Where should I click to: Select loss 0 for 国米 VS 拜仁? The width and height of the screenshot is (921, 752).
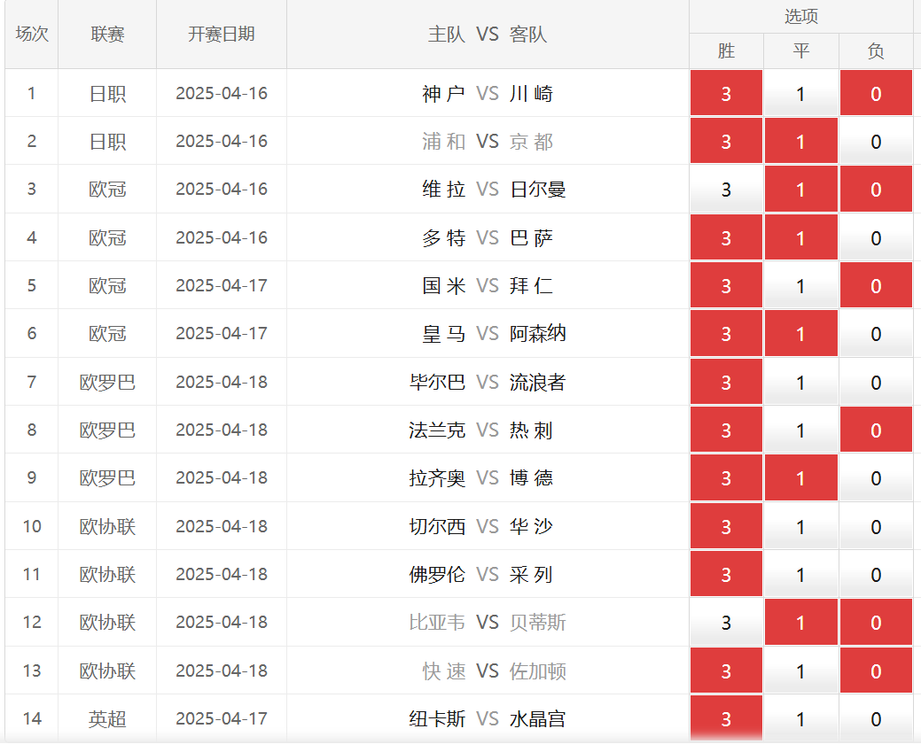[876, 285]
